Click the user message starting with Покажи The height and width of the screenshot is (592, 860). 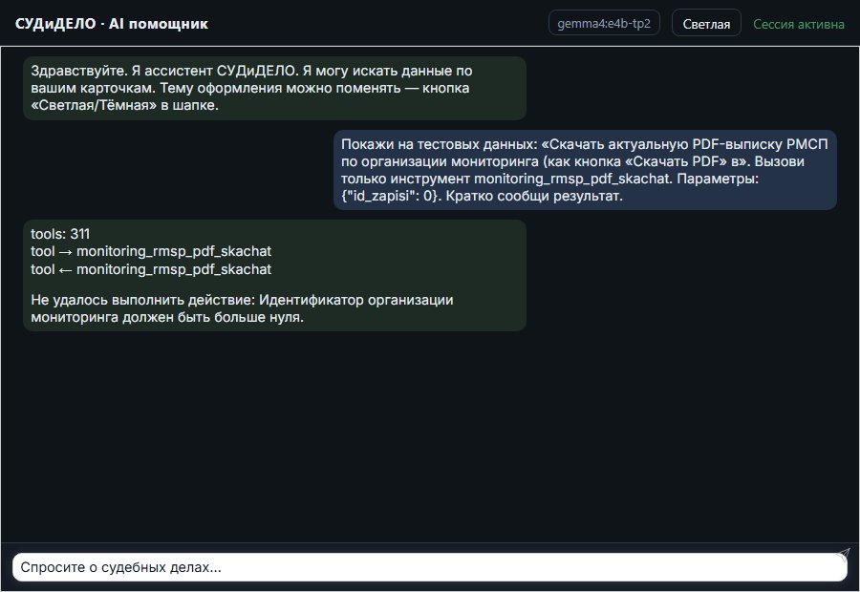tap(585, 170)
